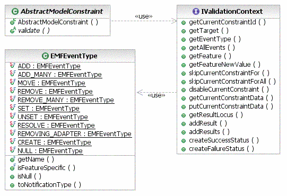
Task: Select the UNSET : EMFEventType field
Action: (53, 117)
